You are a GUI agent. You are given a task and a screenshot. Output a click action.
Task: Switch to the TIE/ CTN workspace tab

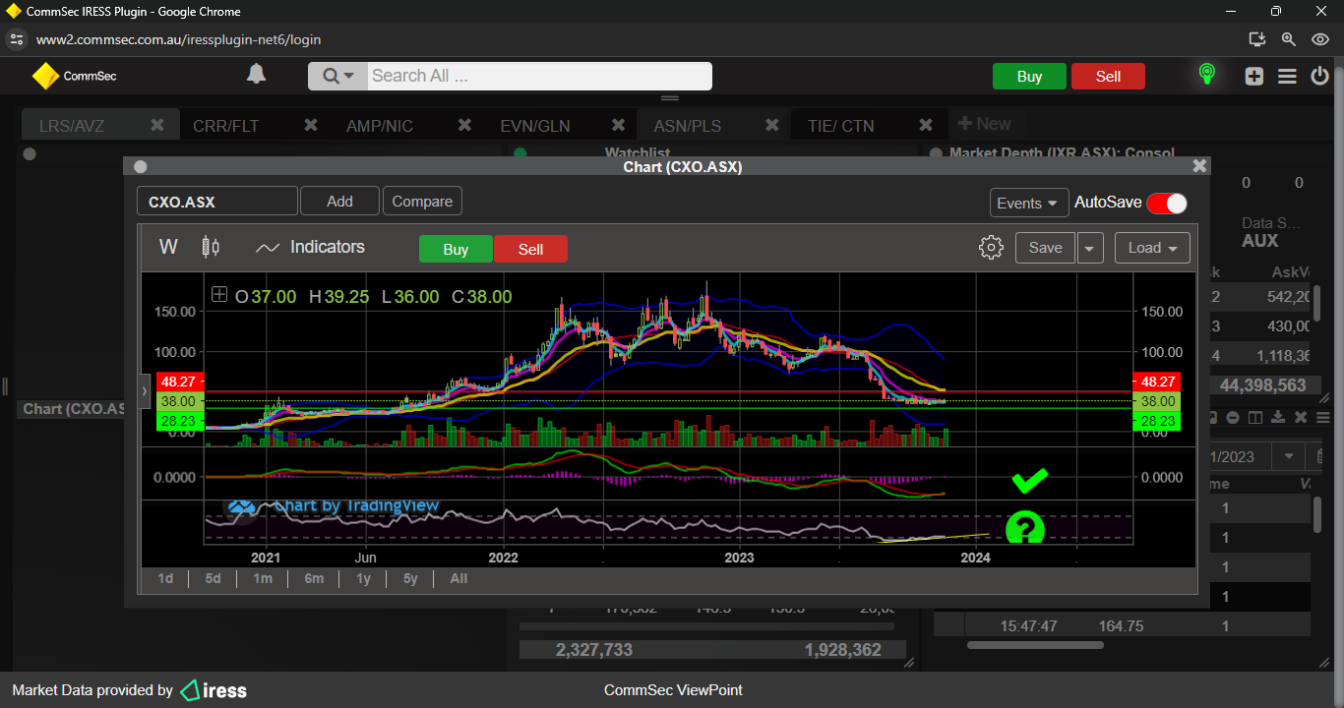coord(840,126)
